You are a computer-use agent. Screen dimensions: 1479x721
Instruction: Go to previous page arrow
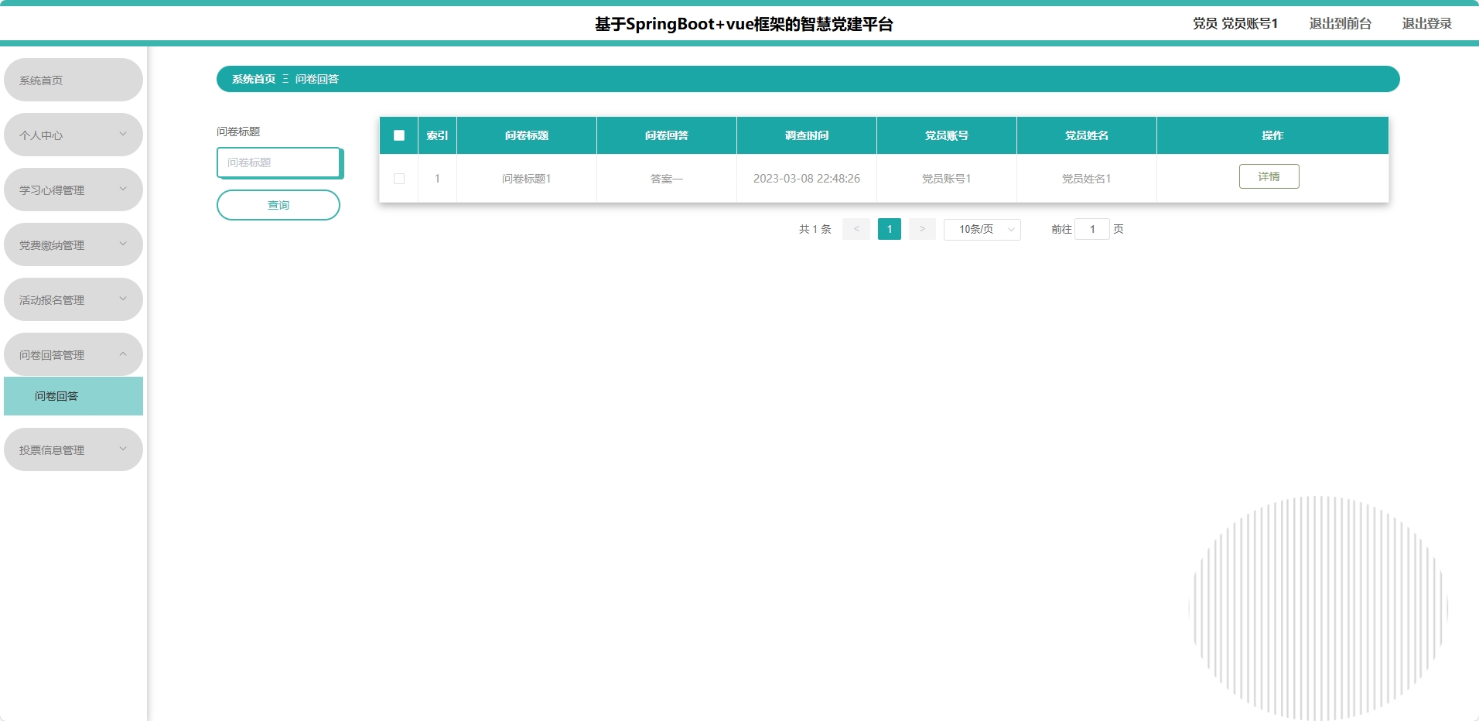coord(856,229)
